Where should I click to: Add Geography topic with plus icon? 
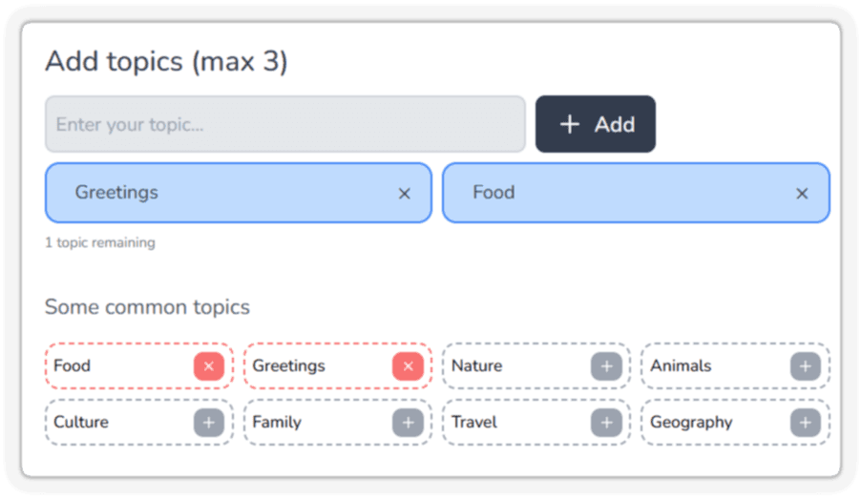806,423
